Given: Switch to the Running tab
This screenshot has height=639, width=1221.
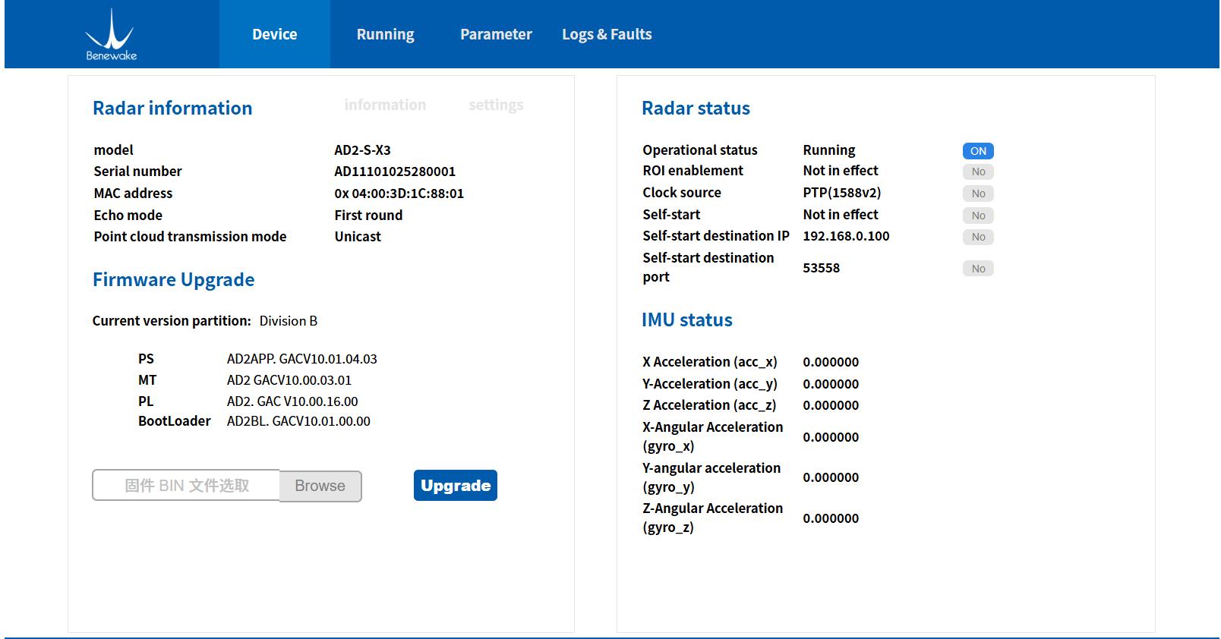Looking at the screenshot, I should point(386,34).
